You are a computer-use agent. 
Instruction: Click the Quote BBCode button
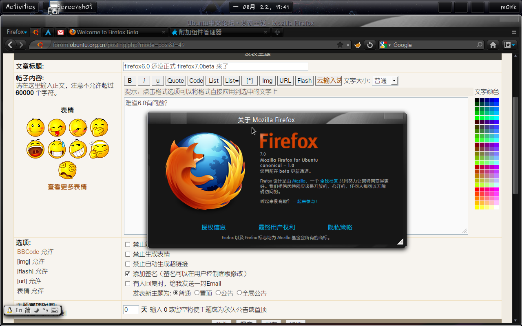(176, 81)
